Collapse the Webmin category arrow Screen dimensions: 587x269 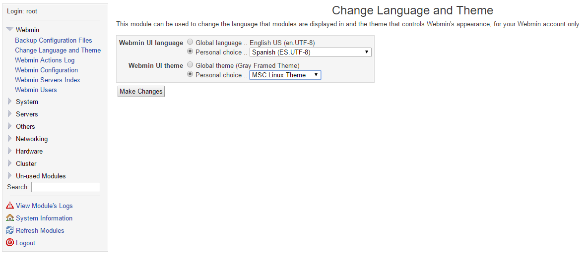point(10,30)
